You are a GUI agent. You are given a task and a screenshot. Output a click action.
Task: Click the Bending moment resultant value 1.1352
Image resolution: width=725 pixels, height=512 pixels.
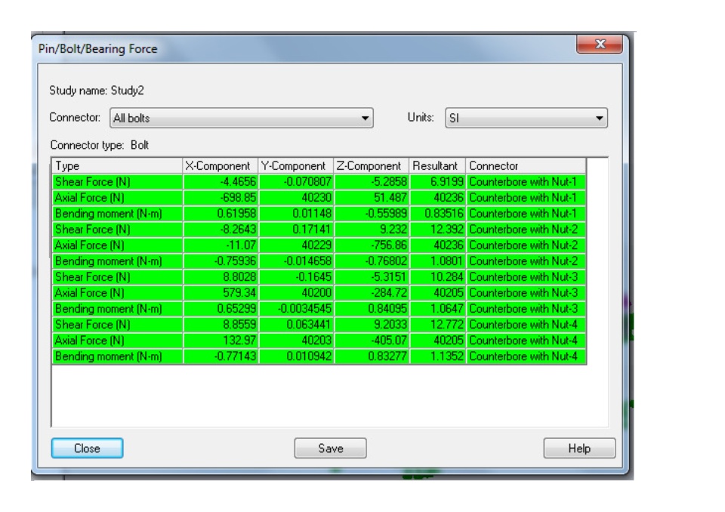(446, 356)
